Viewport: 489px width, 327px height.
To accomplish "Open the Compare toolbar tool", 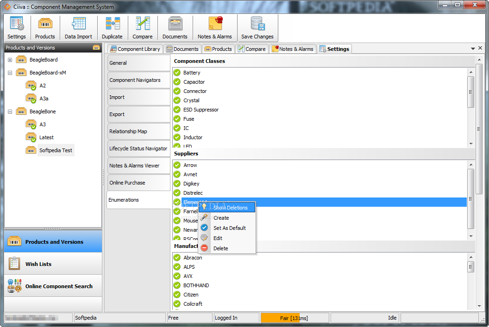I will point(143,24).
